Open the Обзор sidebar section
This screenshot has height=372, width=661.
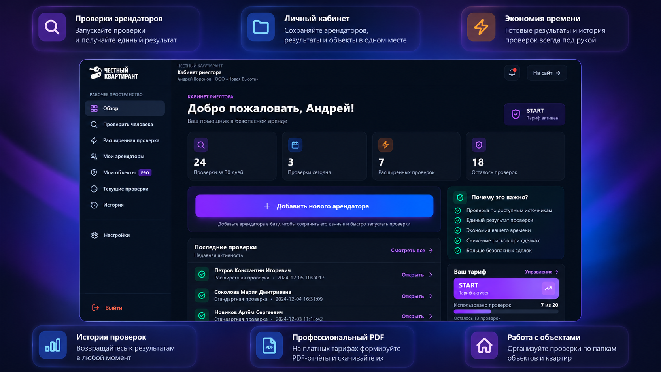coord(125,108)
